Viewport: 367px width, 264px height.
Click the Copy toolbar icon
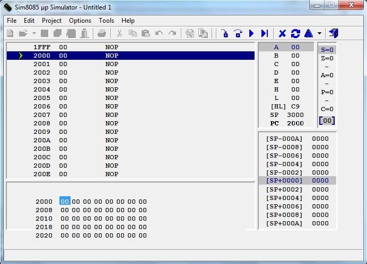pos(133,33)
